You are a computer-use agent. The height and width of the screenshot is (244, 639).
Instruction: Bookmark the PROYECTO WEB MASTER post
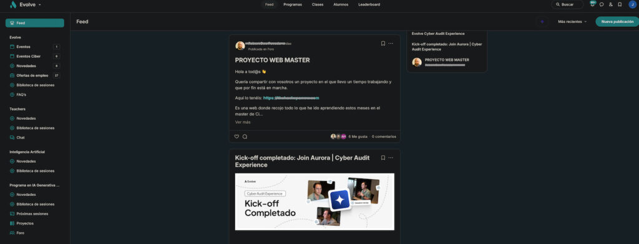click(x=383, y=43)
